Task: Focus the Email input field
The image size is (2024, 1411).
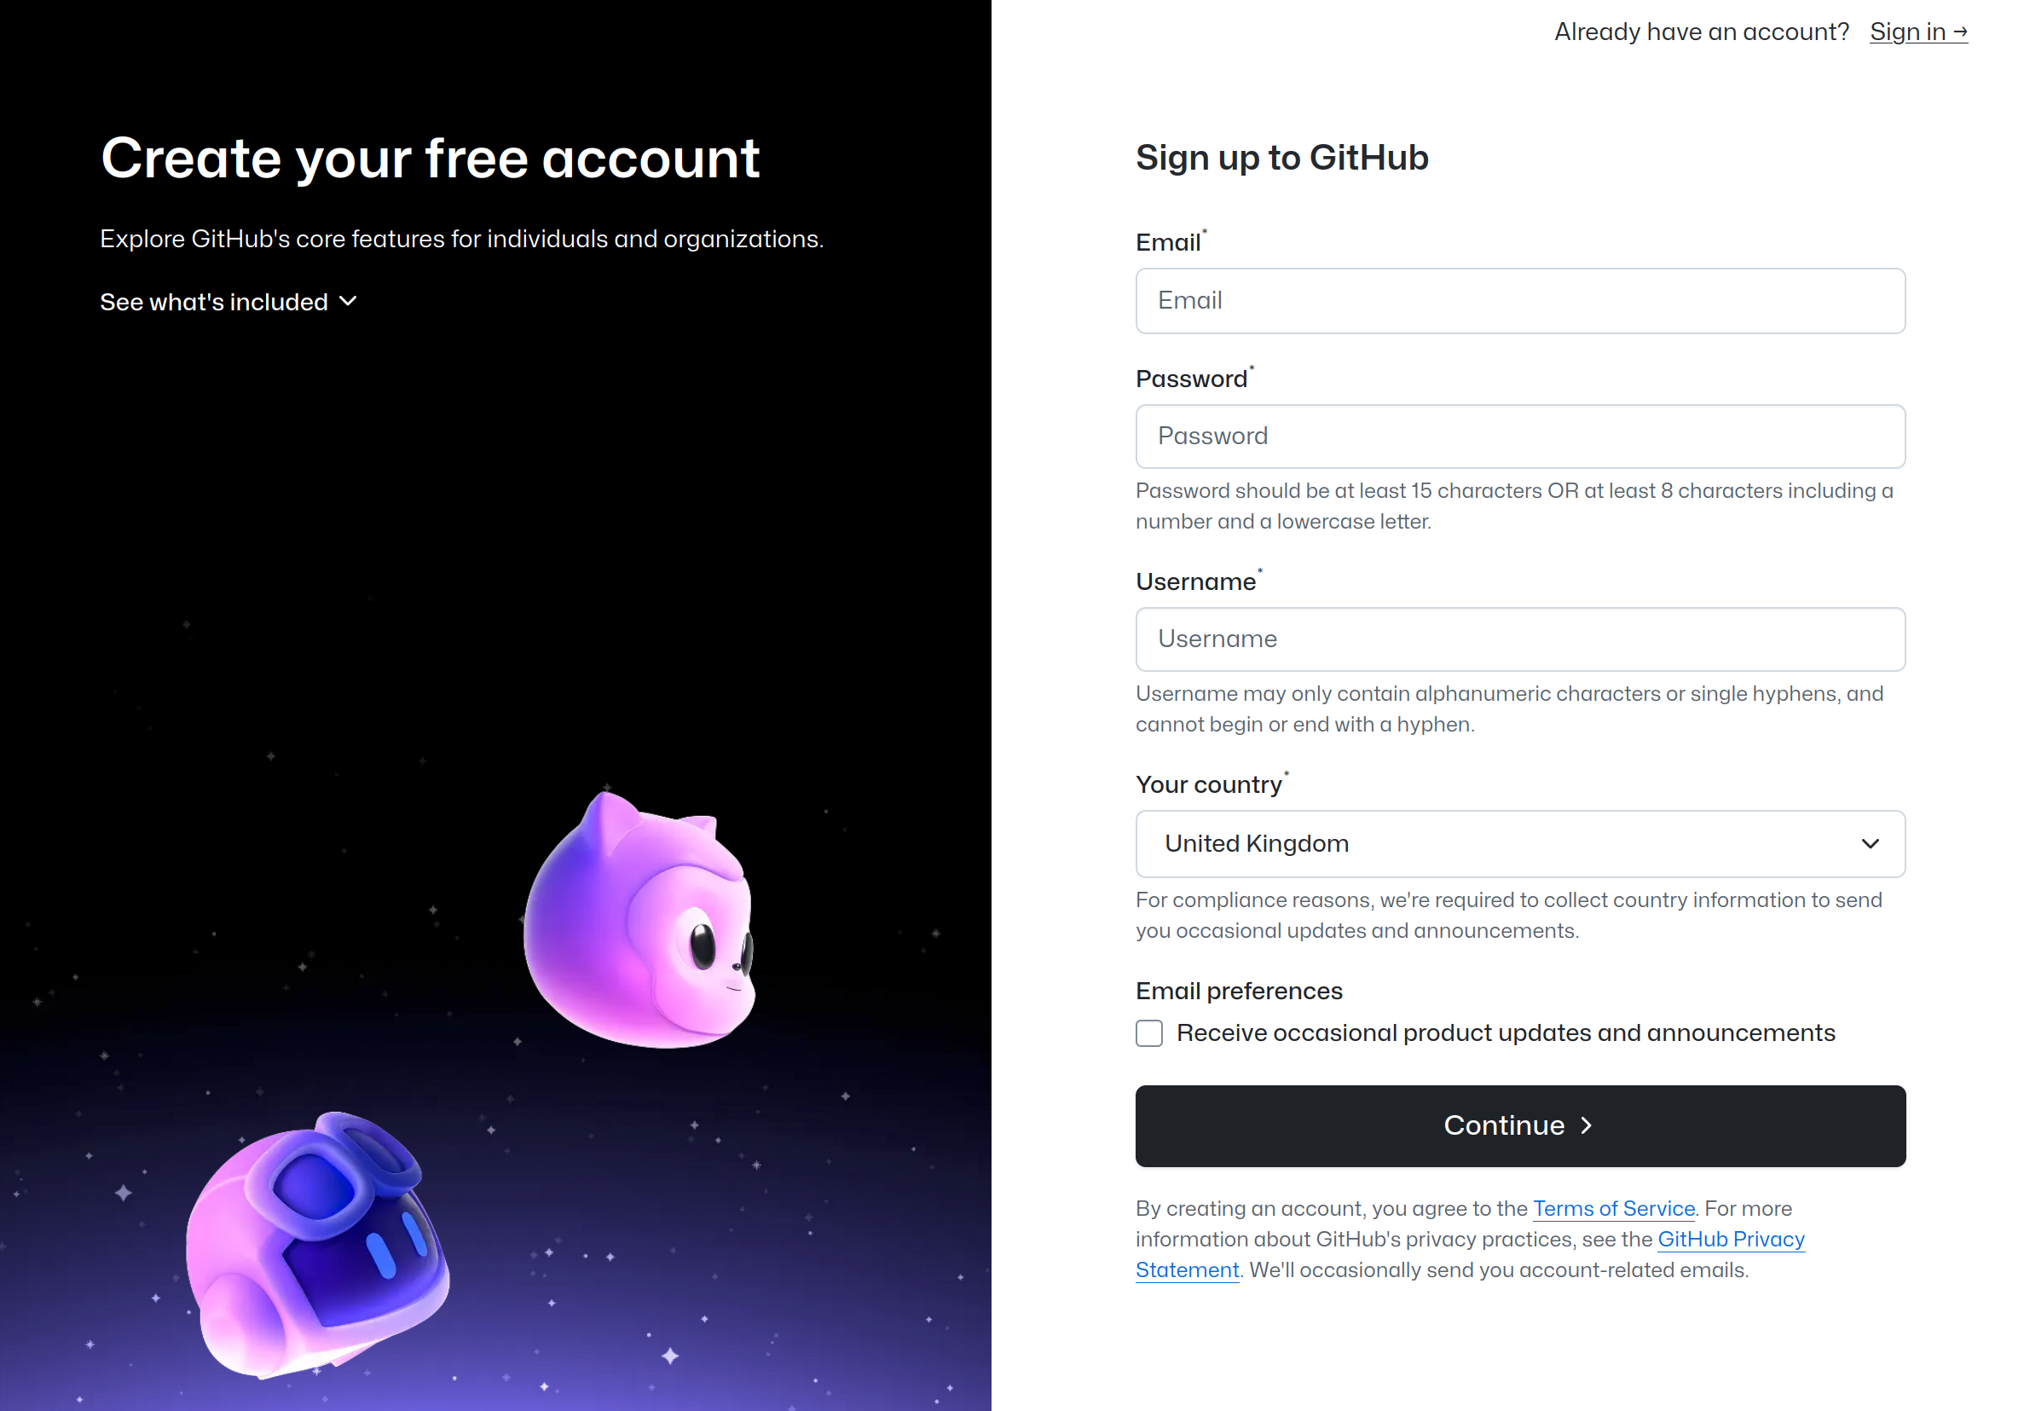Action: (1520, 302)
